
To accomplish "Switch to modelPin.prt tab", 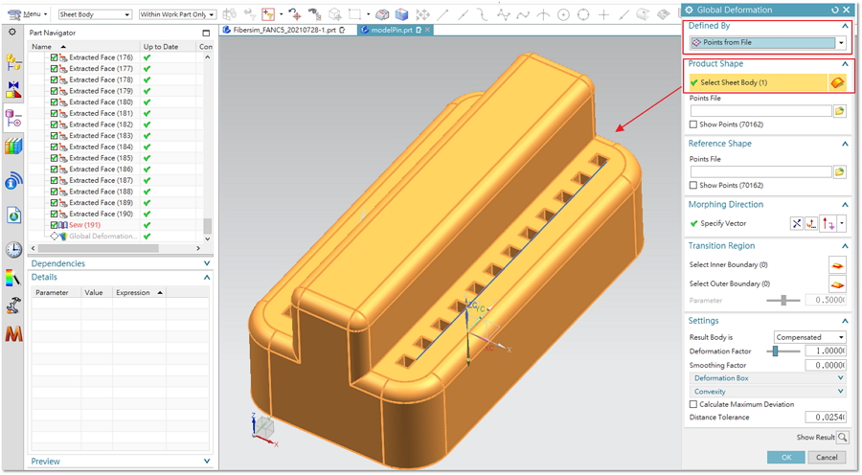I will [x=392, y=31].
